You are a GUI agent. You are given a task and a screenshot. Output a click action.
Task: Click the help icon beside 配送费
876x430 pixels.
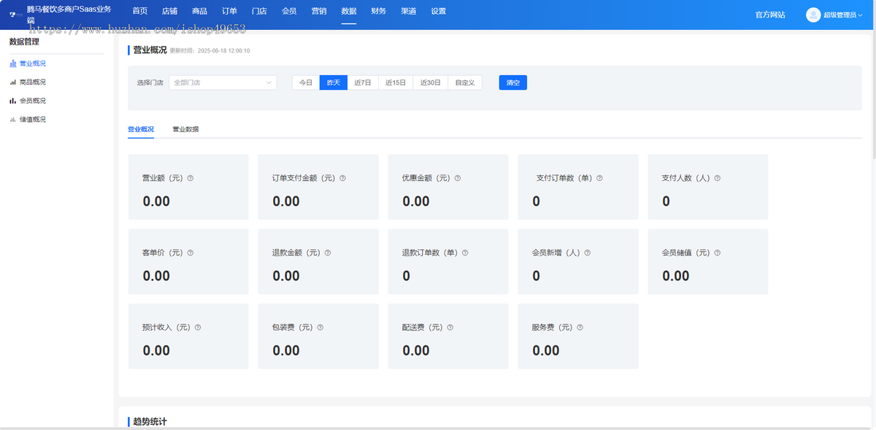(x=449, y=327)
